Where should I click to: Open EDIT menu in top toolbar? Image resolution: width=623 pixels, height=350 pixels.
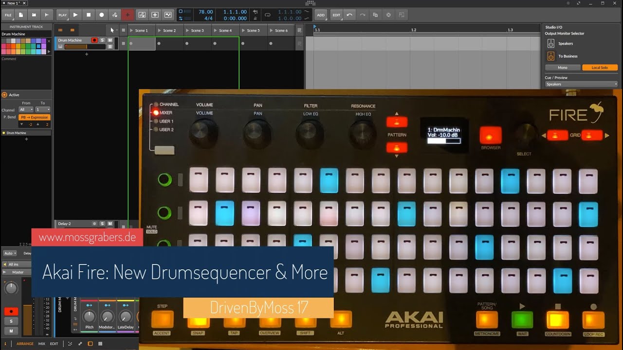[x=336, y=15]
